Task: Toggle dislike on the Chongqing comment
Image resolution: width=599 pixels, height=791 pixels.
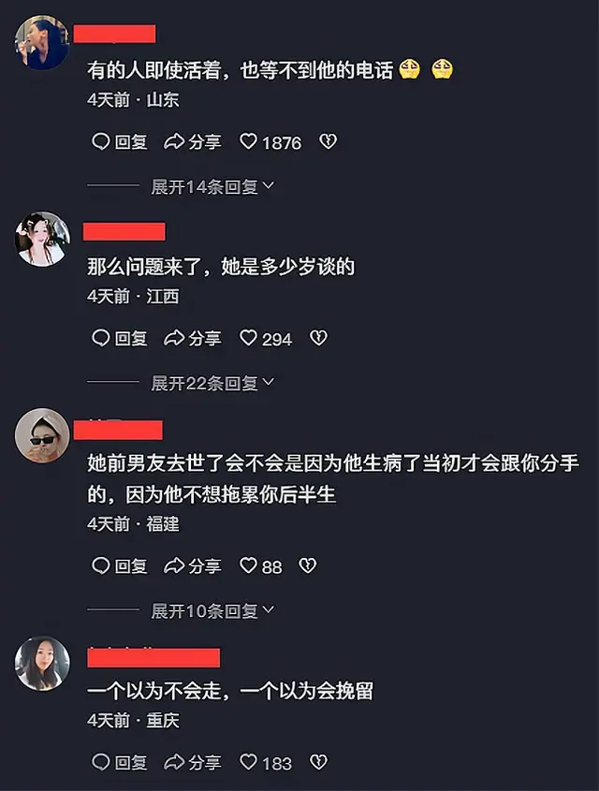Action: coord(318,762)
